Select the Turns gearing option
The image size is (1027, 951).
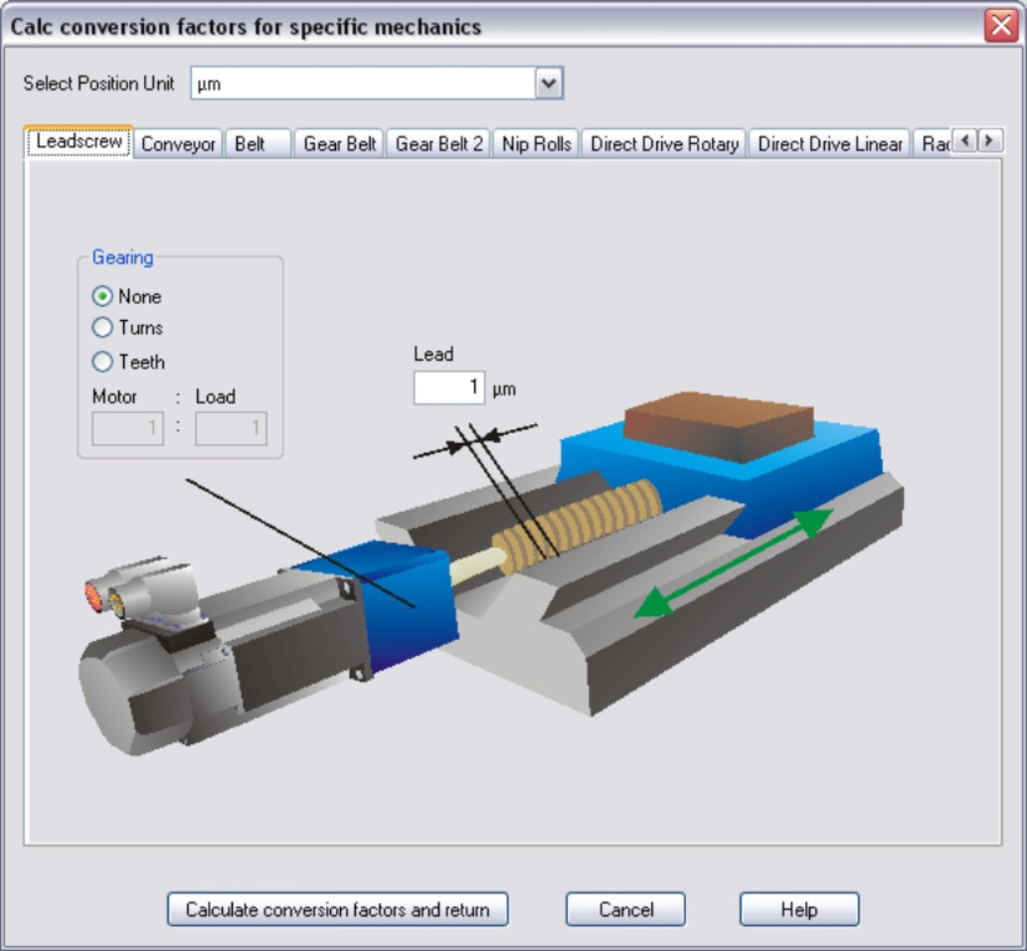click(x=102, y=328)
